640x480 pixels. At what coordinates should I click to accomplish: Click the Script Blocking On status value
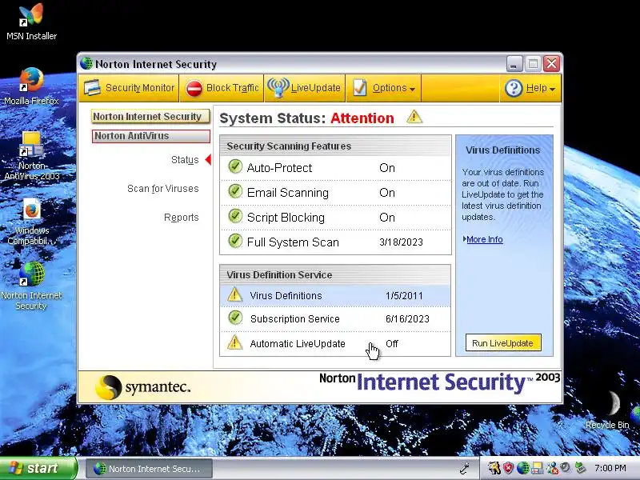coord(387,218)
